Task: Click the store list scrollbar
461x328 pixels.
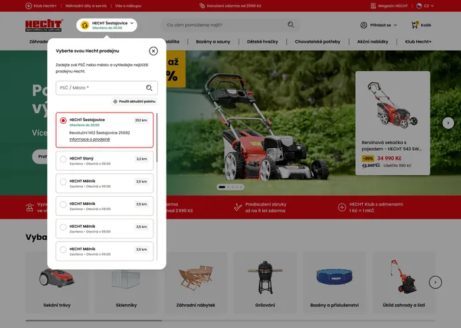Action: coord(157,138)
